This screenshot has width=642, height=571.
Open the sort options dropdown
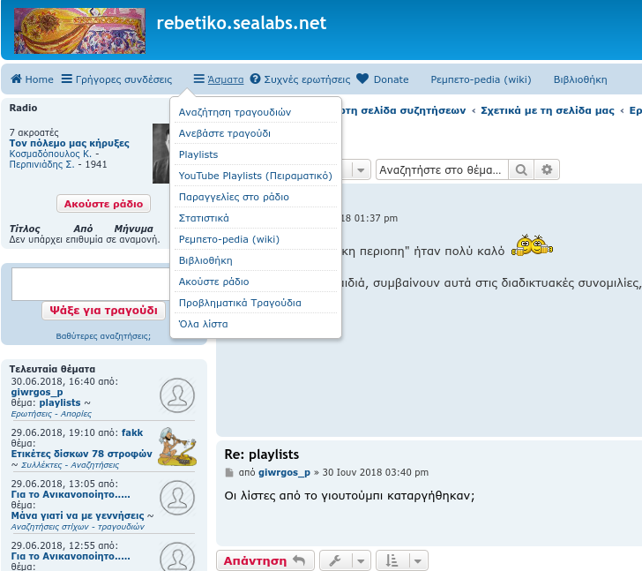point(401,560)
